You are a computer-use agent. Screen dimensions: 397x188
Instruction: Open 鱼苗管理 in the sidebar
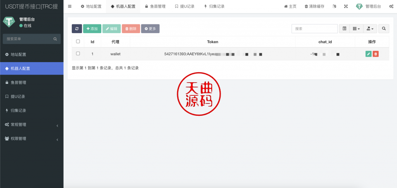pyautogui.click(x=32, y=82)
